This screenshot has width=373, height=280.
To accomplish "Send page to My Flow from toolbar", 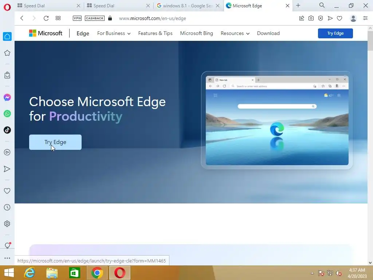I will [330, 18].
